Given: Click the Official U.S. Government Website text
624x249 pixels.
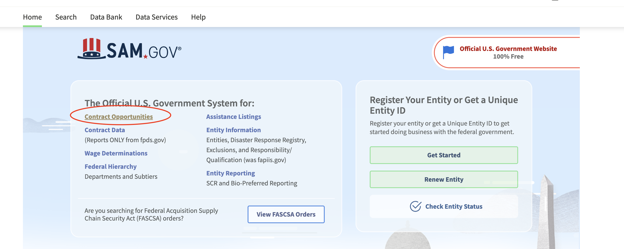Looking at the screenshot, I should click(508, 49).
